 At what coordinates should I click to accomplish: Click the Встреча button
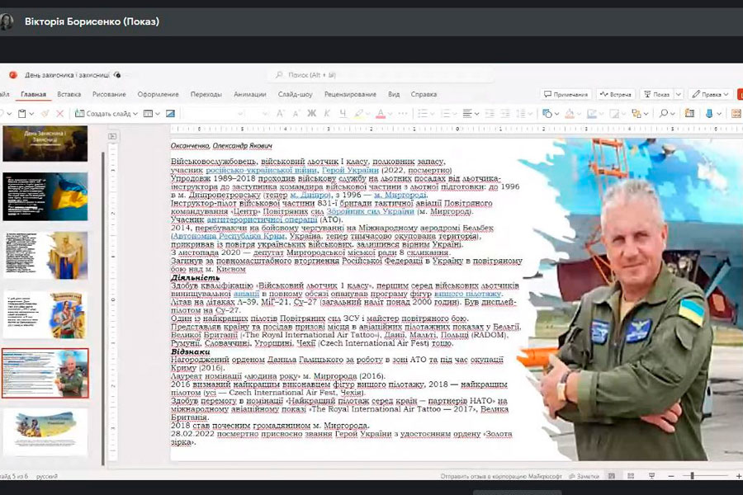click(x=616, y=94)
